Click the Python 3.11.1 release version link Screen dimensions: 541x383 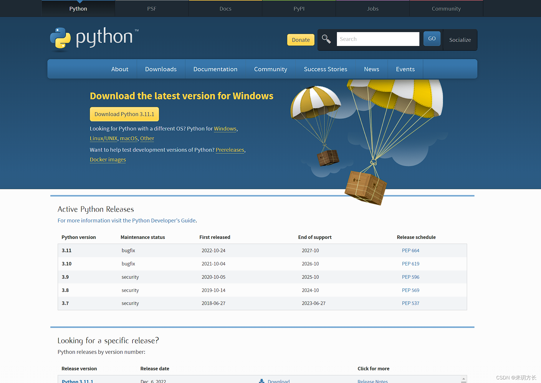[77, 381]
